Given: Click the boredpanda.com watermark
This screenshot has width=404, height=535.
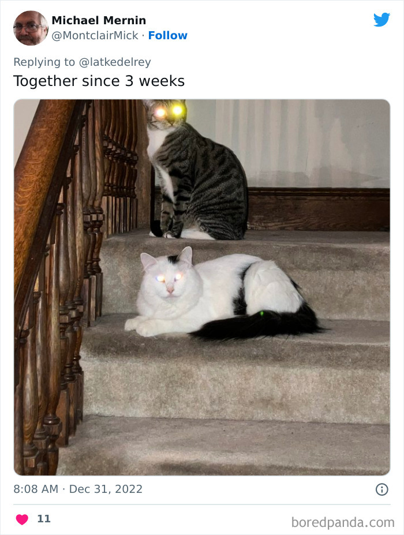Looking at the screenshot, I should coord(343,522).
